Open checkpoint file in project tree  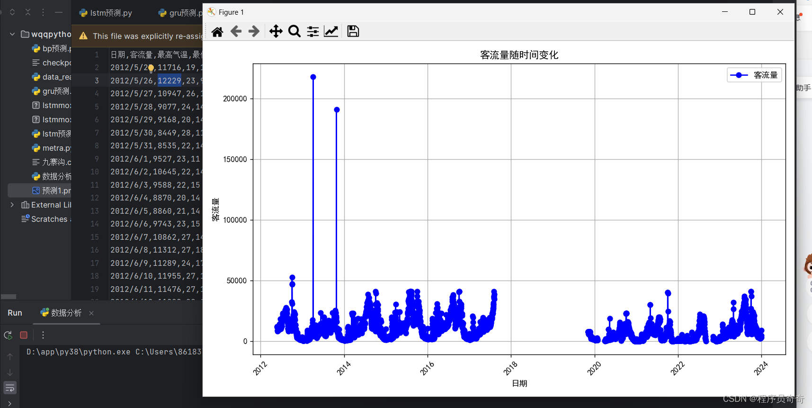[x=52, y=63]
